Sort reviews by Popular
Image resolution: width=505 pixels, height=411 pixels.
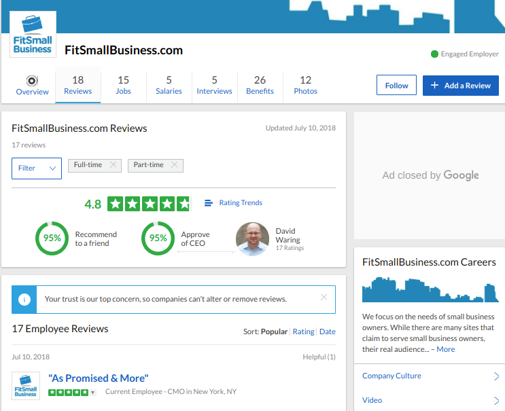click(x=274, y=332)
